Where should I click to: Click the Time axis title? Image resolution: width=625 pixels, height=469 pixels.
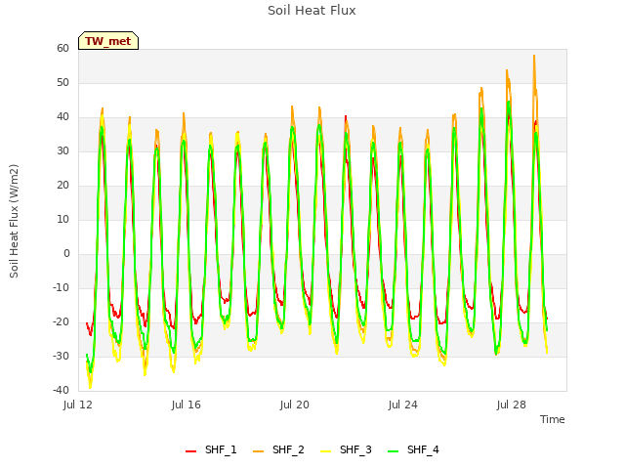coord(553,419)
